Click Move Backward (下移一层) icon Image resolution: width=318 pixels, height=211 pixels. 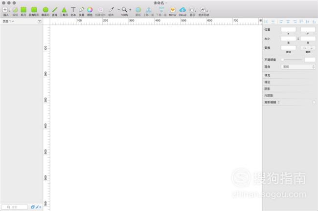161,10
